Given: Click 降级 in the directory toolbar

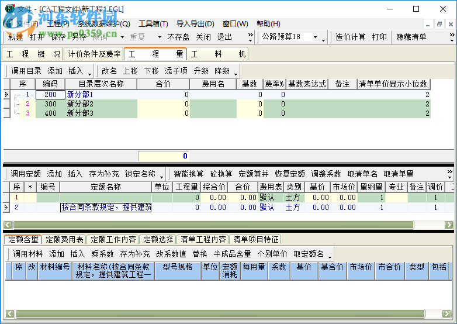Looking at the screenshot, I should [x=222, y=71].
